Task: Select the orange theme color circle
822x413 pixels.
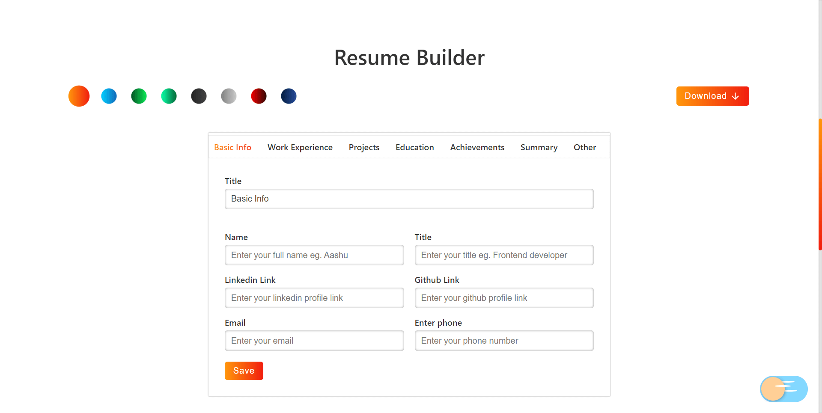Action: coord(79,96)
